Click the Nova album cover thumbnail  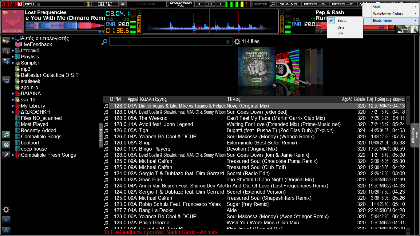257,67
